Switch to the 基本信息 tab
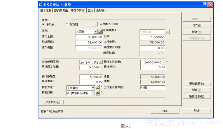 [x=46, y=11]
